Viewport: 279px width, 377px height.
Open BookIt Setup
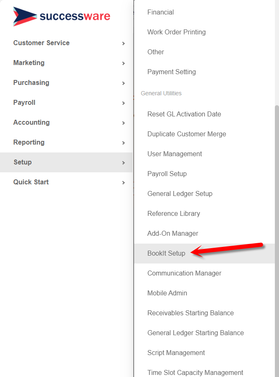(x=166, y=253)
